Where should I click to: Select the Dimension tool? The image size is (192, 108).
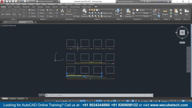point(69,12)
